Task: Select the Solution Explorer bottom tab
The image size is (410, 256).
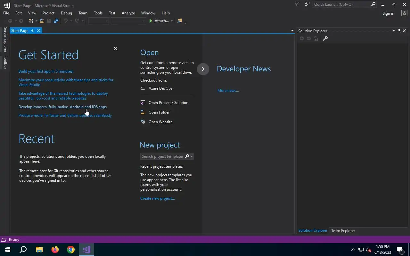Action: (313, 230)
